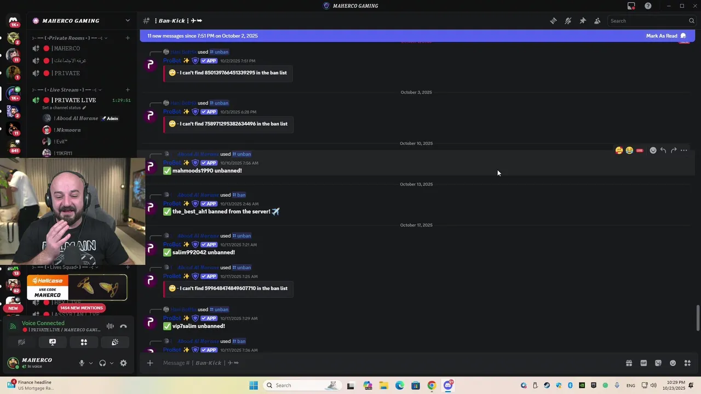The image size is (701, 394).
Task: Add Reaction on mahmoods1990 message
Action: 653,150
